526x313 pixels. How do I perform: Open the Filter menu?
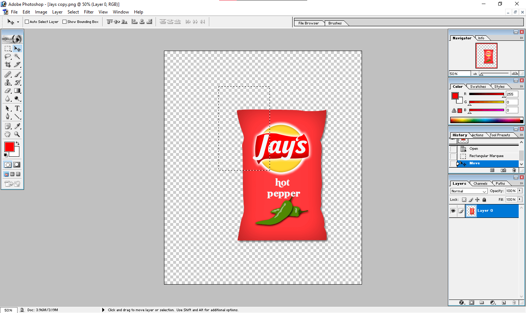[x=89, y=12]
